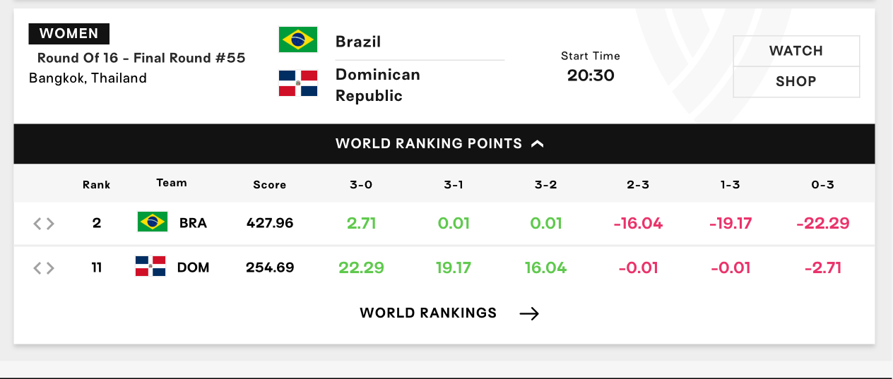Viewport: 893px width, 379px height.
Task: Click the angle brackets icon beside BRA row
Action: pyautogui.click(x=44, y=224)
